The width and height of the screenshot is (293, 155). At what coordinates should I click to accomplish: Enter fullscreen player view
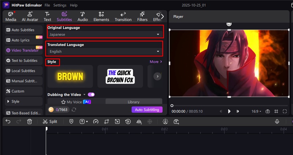tap(285, 111)
